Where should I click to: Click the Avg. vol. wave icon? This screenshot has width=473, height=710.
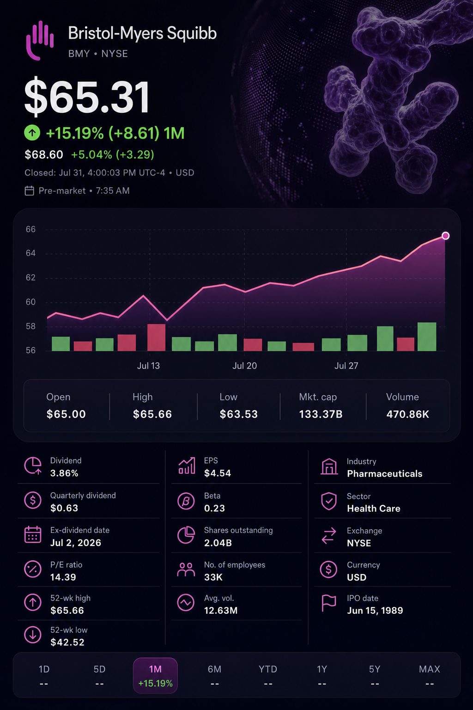point(186,602)
